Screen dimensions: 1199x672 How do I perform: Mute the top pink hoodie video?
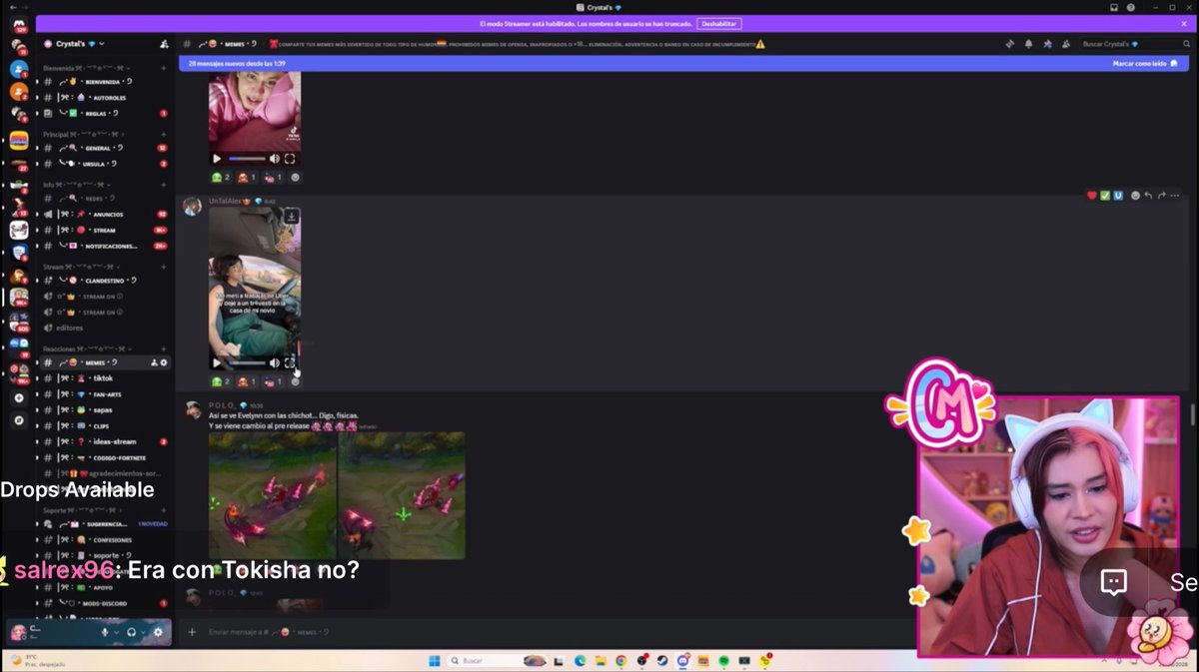[275, 158]
